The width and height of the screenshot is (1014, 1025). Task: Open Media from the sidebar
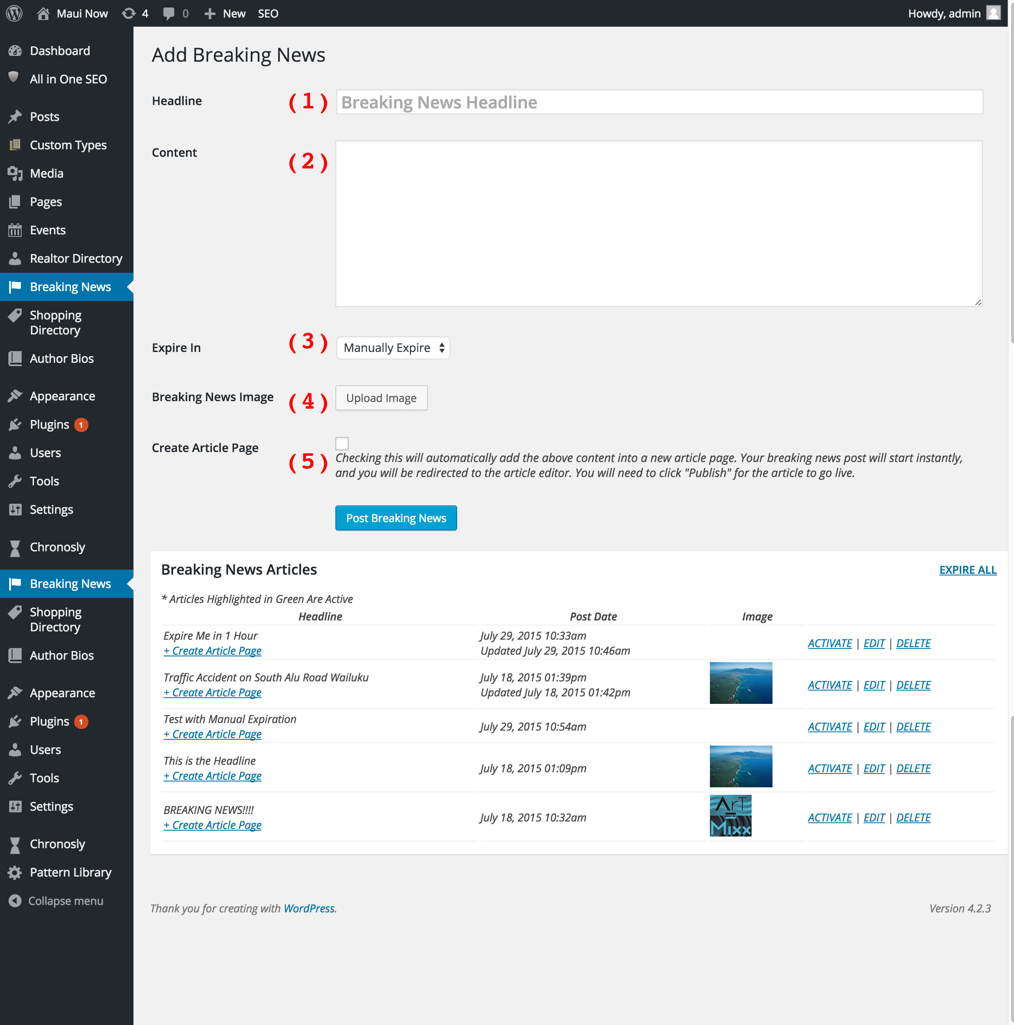point(47,173)
